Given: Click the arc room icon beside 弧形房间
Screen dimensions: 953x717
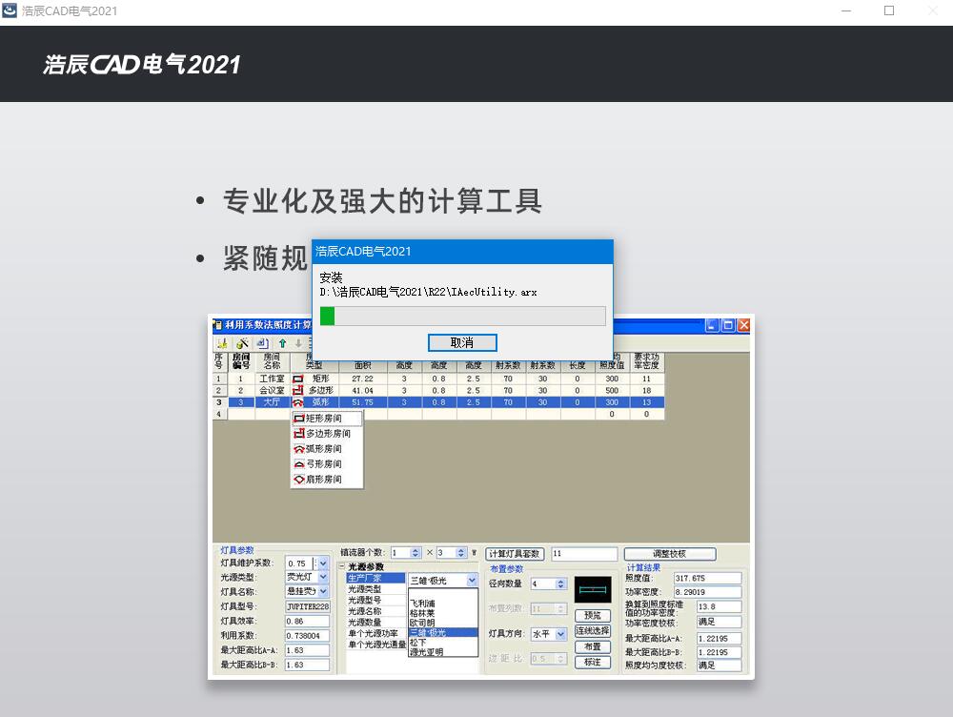Looking at the screenshot, I should tap(298, 449).
